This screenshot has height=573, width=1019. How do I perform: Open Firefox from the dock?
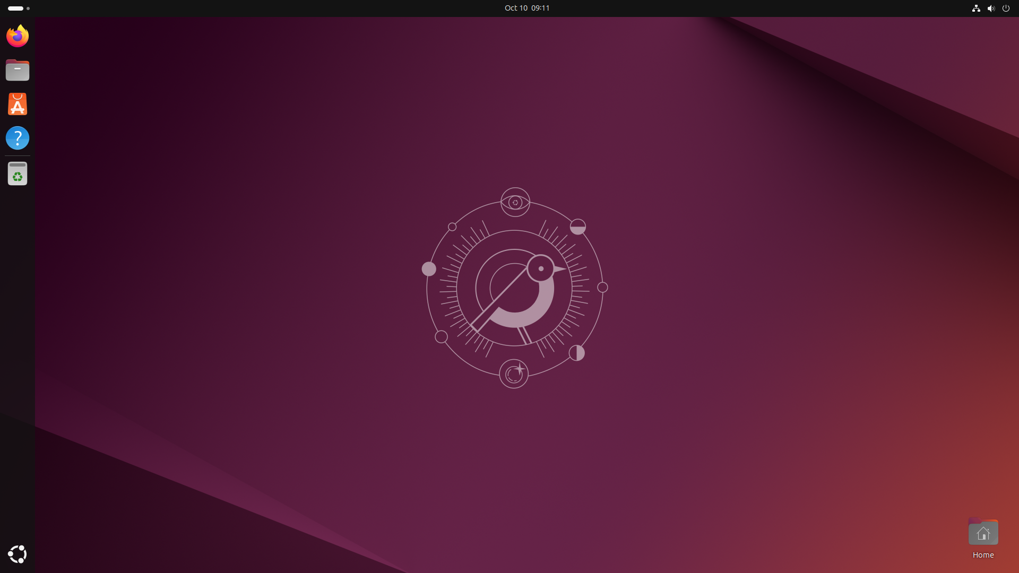(x=17, y=36)
